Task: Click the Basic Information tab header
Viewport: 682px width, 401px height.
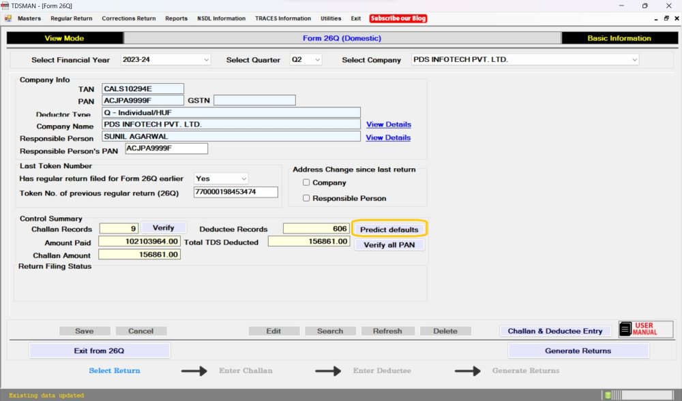Action: pos(619,38)
